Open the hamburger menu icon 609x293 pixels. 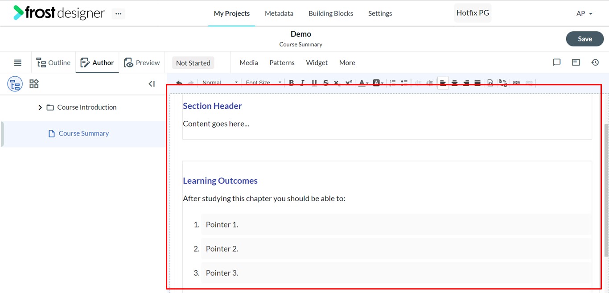point(17,62)
